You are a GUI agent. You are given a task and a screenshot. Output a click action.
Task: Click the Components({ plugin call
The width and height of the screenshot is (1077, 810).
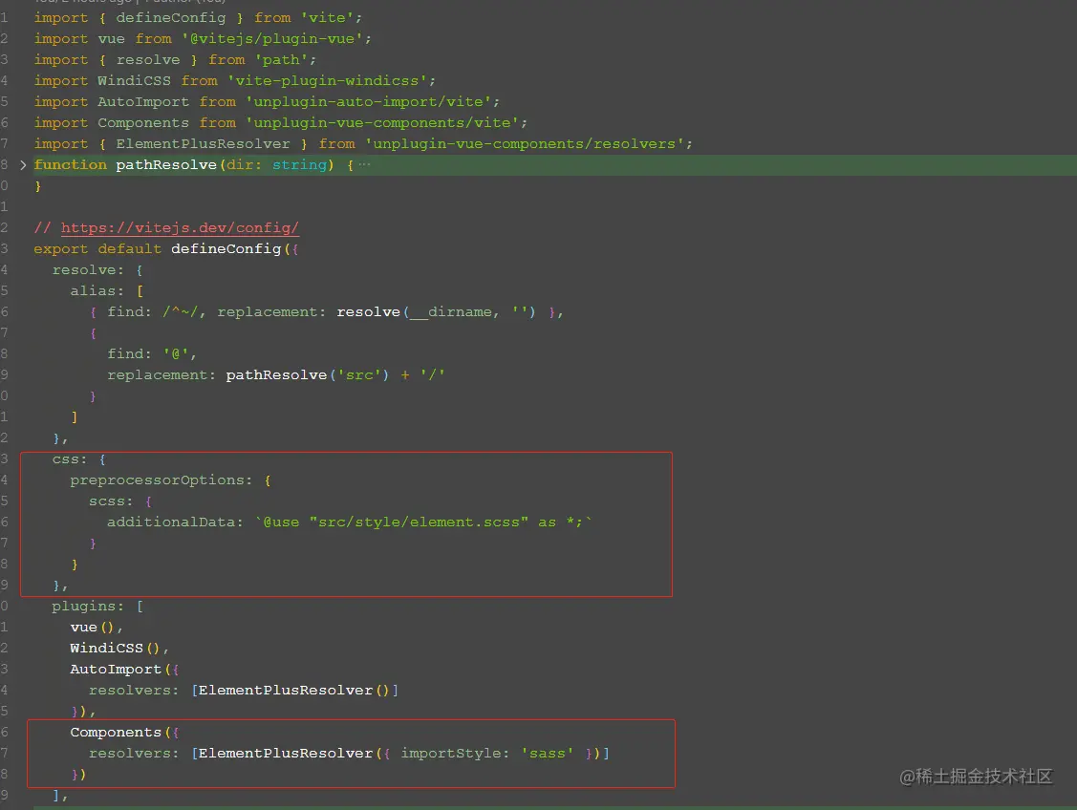(124, 732)
